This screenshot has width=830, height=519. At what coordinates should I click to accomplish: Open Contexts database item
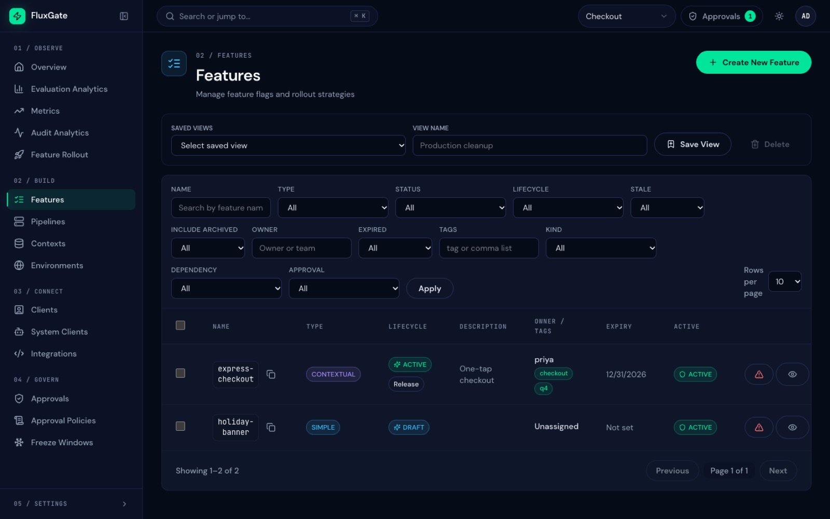[71, 243]
